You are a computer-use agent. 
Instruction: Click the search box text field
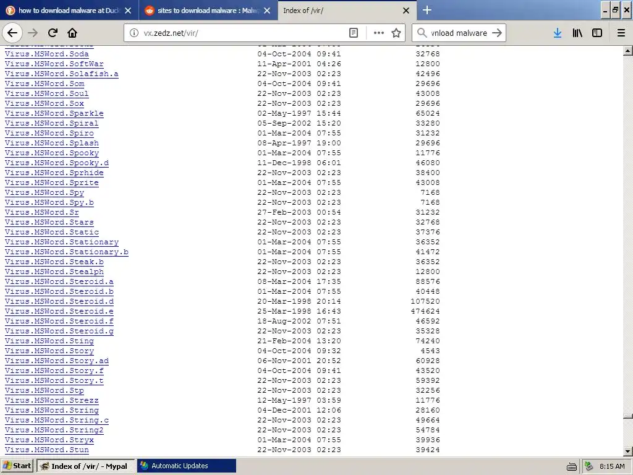point(459,33)
